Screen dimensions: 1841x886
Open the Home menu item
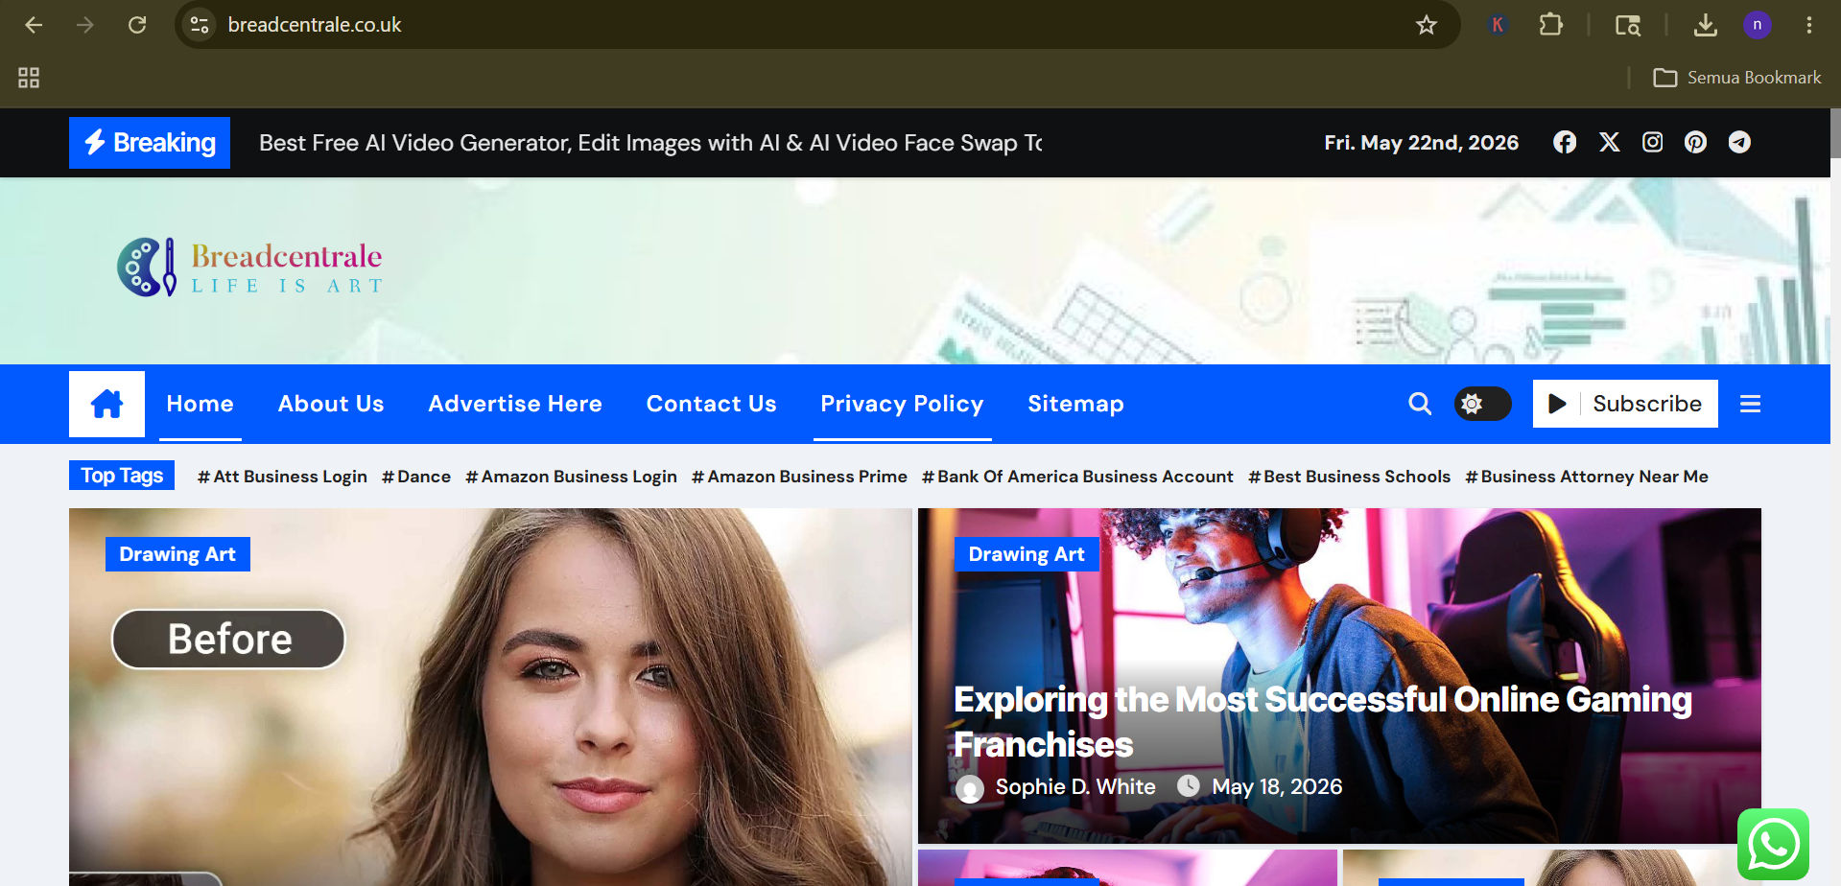200,404
